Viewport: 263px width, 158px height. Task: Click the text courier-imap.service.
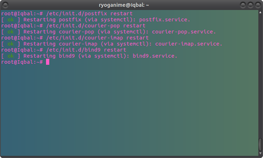[189, 44]
